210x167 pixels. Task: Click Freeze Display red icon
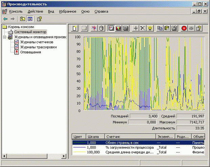(184, 28)
